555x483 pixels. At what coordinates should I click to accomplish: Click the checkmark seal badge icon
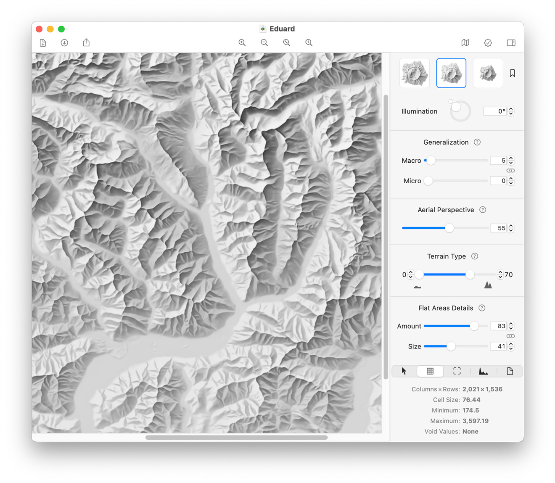point(488,42)
